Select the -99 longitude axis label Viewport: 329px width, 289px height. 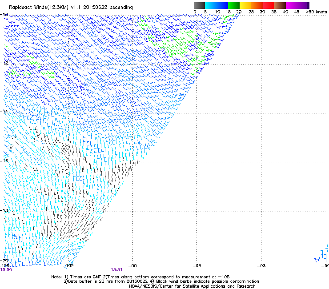pyautogui.click(x=132, y=266)
